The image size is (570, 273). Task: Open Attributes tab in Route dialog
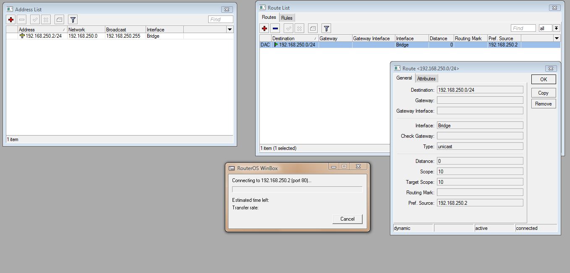tap(426, 78)
